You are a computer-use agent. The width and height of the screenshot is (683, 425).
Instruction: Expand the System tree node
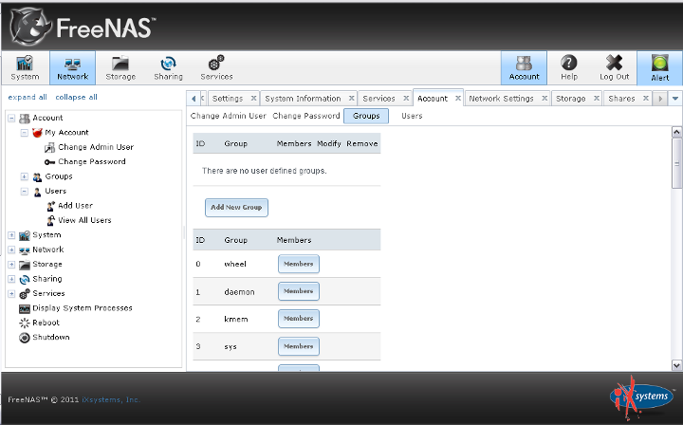pos(11,235)
